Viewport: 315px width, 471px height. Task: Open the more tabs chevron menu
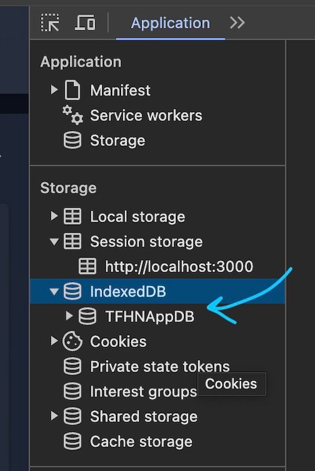pos(238,23)
